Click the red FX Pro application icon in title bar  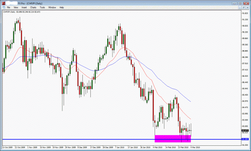(x=4, y=3)
